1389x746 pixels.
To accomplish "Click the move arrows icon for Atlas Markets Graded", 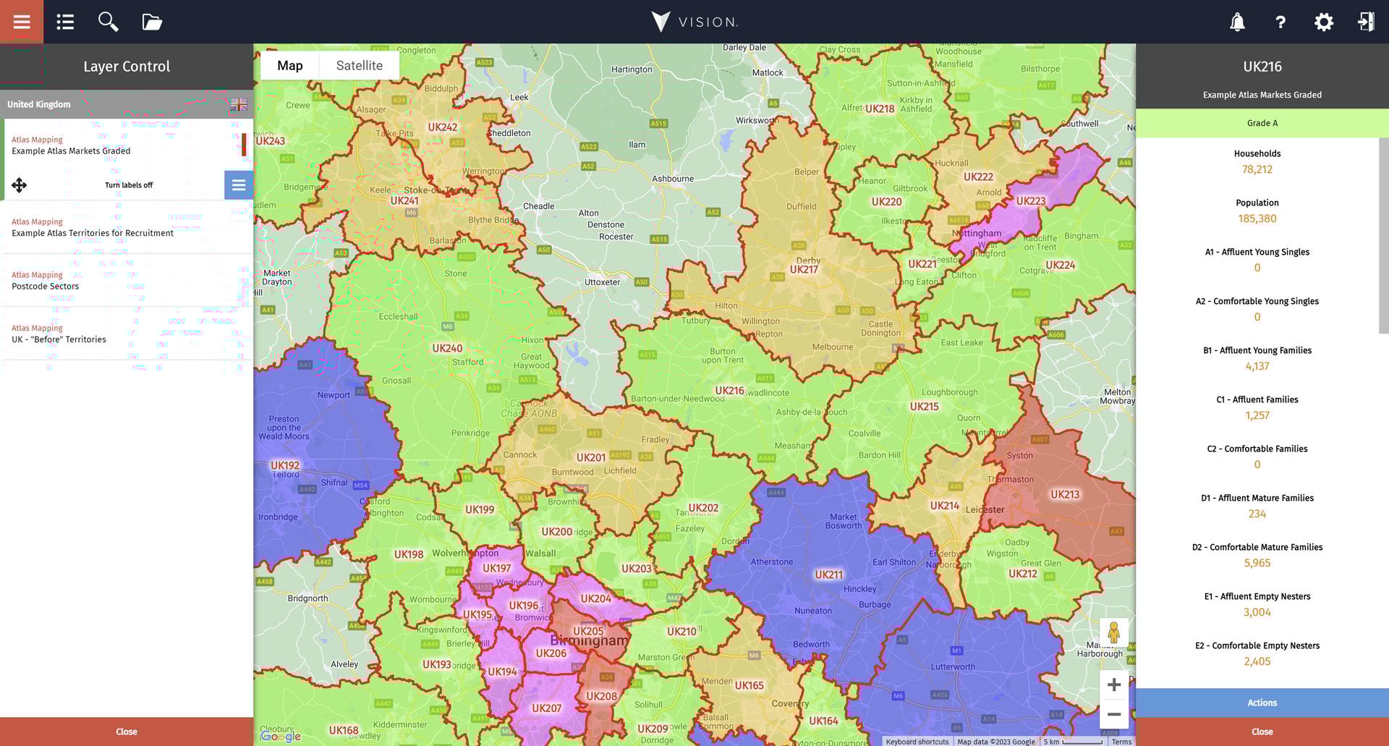I will pos(20,185).
